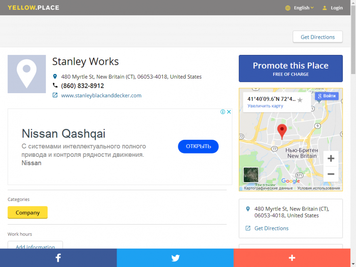Click the Twitter share icon

[x=175, y=258]
